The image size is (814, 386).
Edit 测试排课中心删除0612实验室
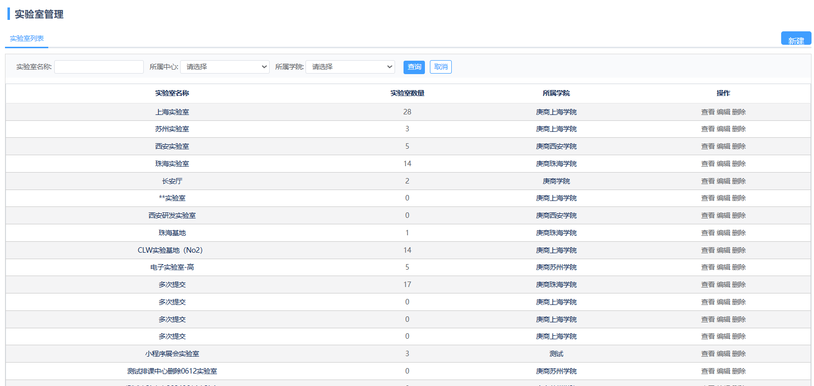click(723, 371)
